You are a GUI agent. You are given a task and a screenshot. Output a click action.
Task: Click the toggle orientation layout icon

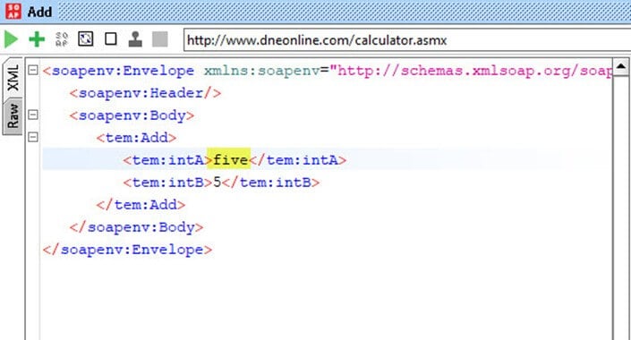86,39
